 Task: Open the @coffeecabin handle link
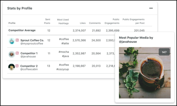tap(29, 69)
